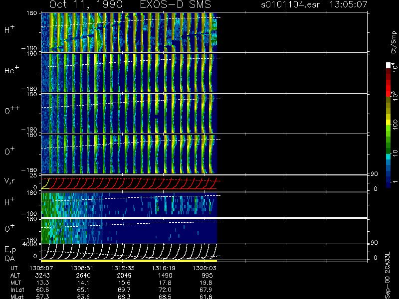Viewport: 399px width, 299px height.
Task: Select the altitude value "2049"
Action: 124,276
